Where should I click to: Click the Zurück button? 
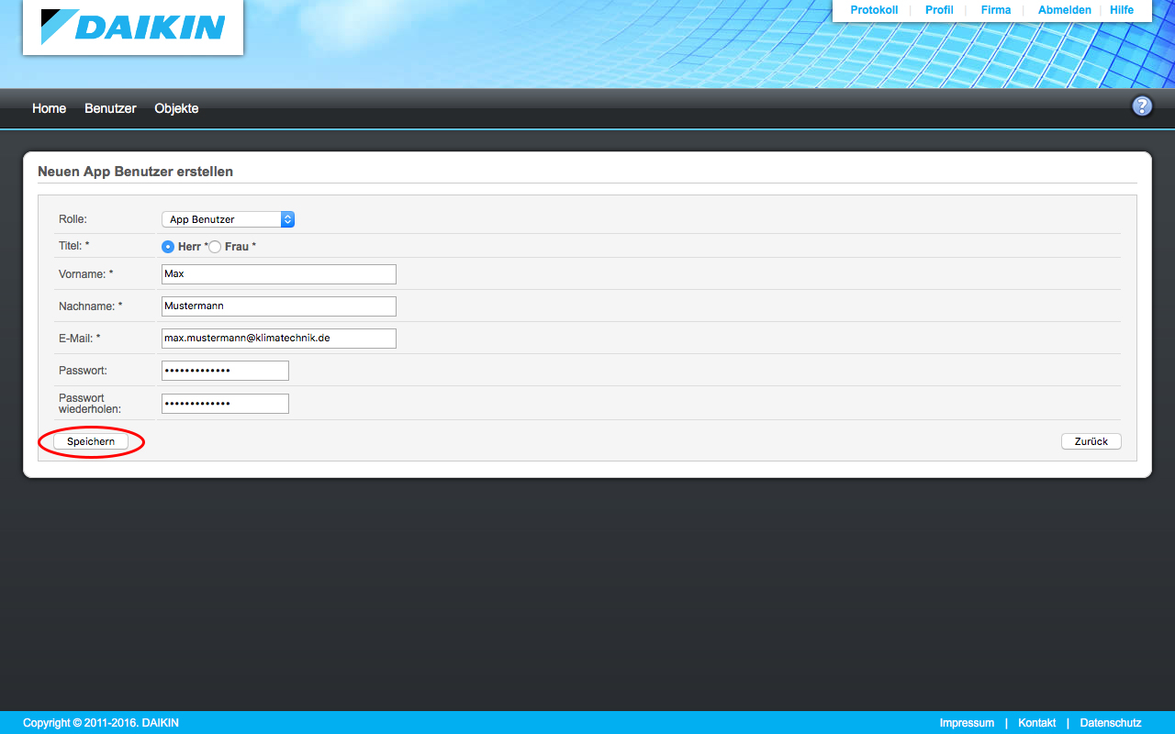click(x=1091, y=441)
